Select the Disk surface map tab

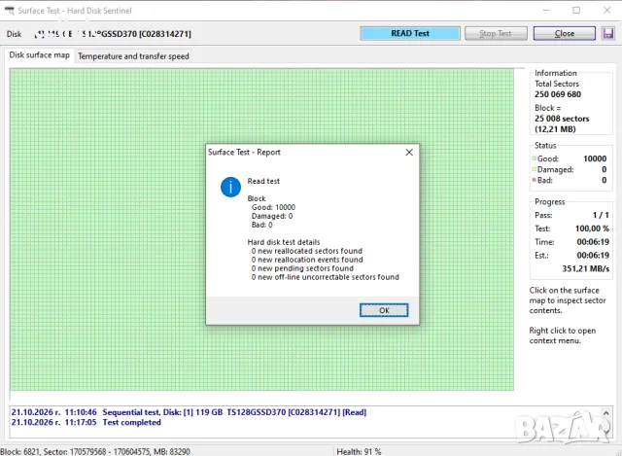tap(39, 54)
